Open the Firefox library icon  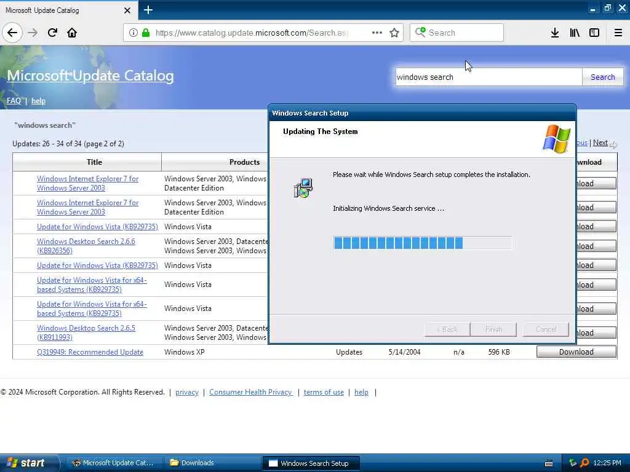(575, 33)
